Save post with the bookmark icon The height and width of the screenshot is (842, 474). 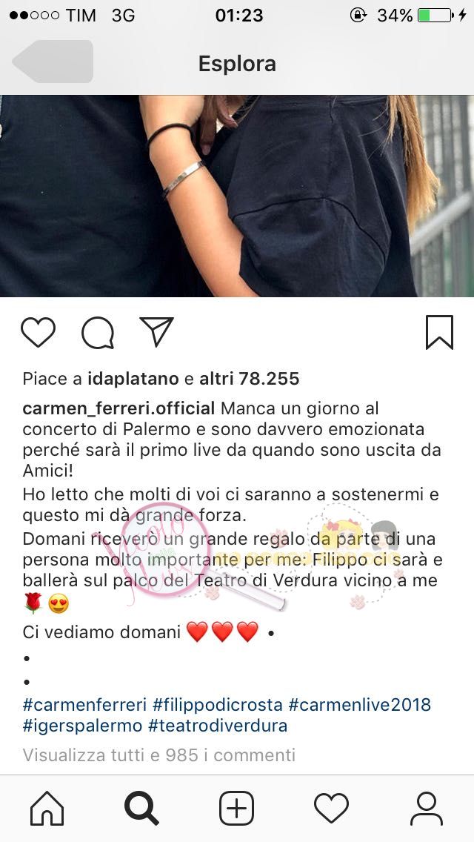[440, 332]
